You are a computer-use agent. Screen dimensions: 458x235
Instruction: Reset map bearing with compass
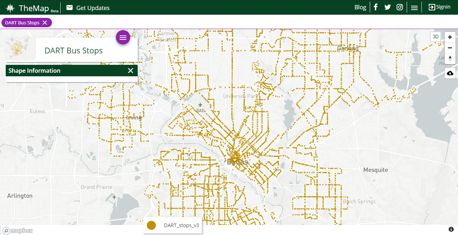(x=450, y=58)
